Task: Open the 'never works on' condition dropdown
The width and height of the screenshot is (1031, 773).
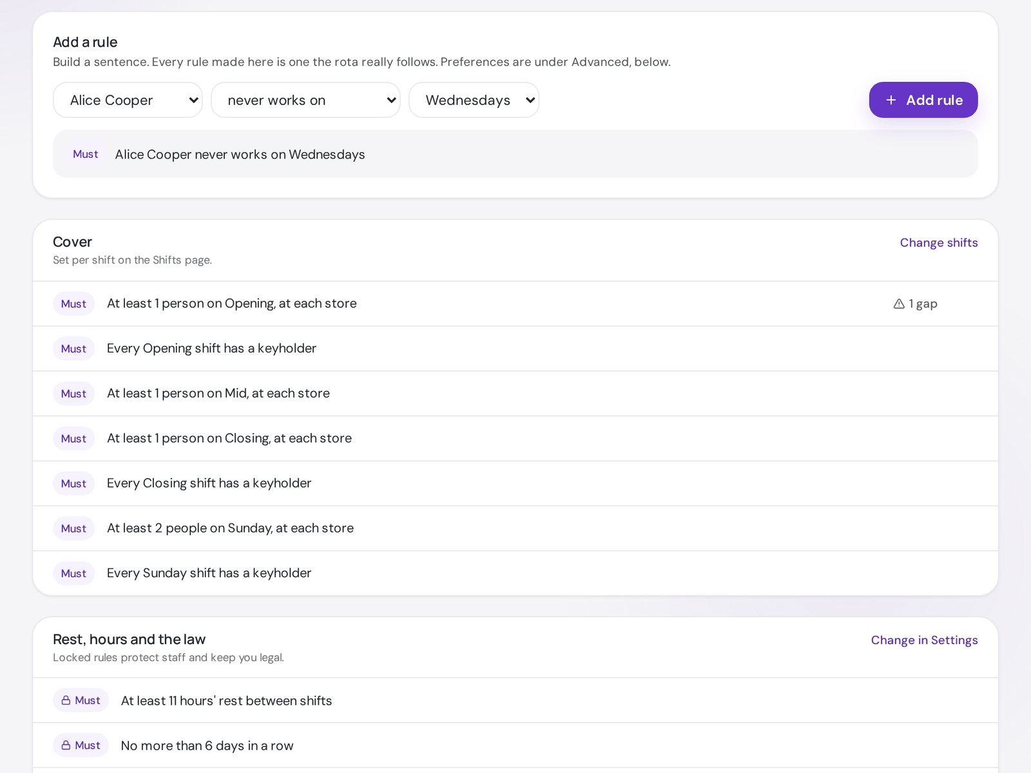Action: pyautogui.click(x=305, y=100)
